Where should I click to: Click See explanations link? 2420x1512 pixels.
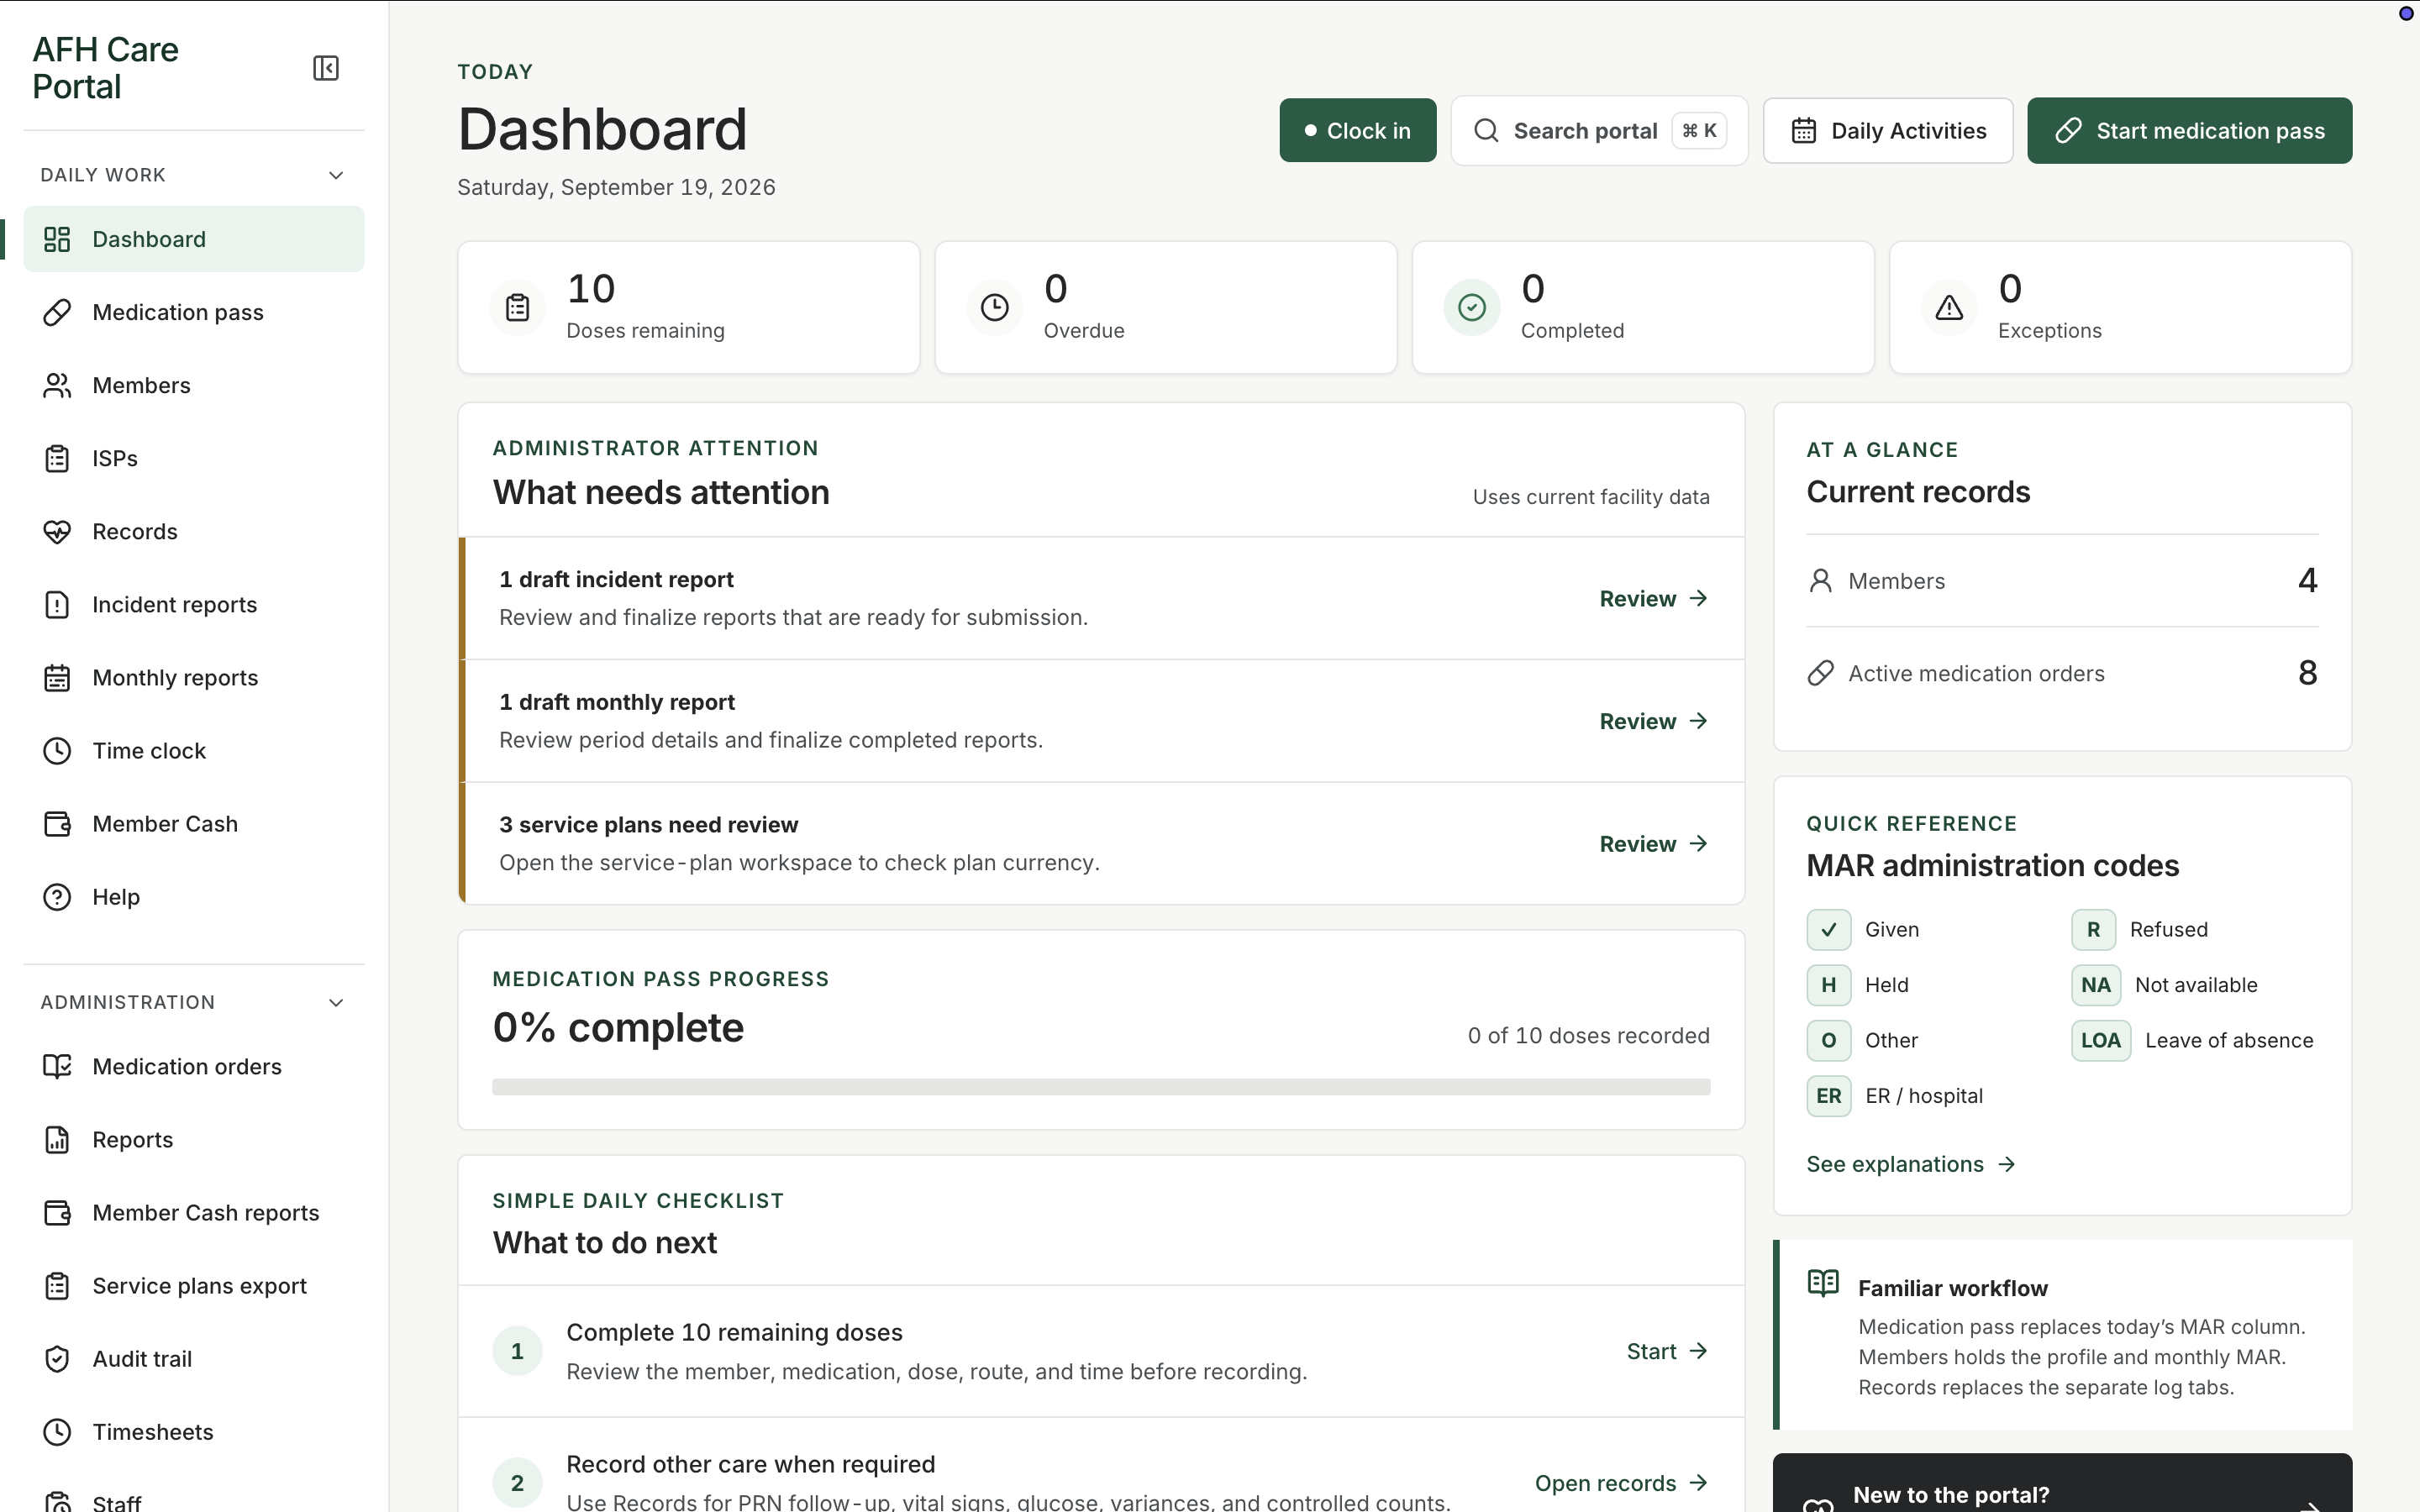(1911, 1164)
